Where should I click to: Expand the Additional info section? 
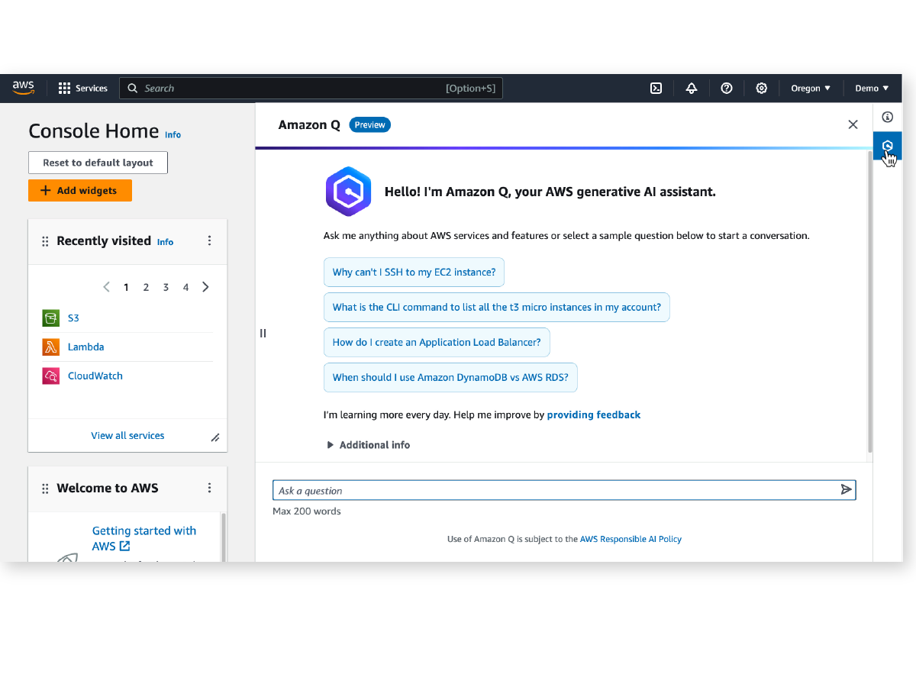pyautogui.click(x=369, y=445)
